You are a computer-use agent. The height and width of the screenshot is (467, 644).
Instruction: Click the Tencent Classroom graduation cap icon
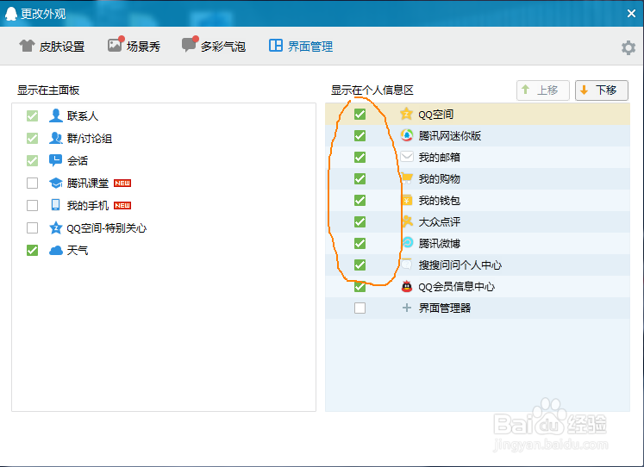coord(55,183)
